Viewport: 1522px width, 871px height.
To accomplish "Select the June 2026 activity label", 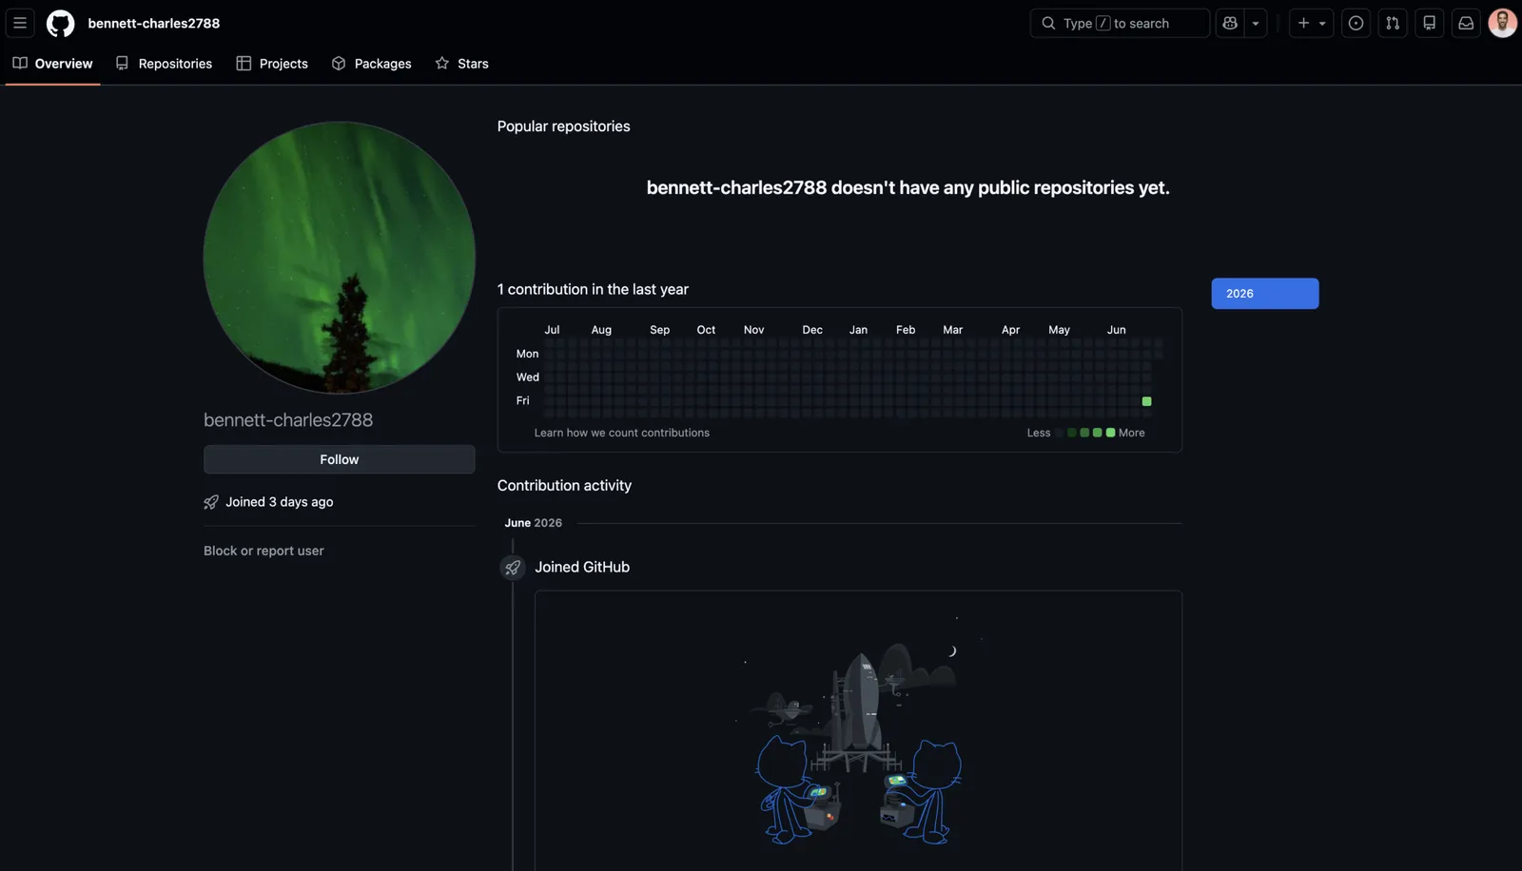I will pos(534,523).
